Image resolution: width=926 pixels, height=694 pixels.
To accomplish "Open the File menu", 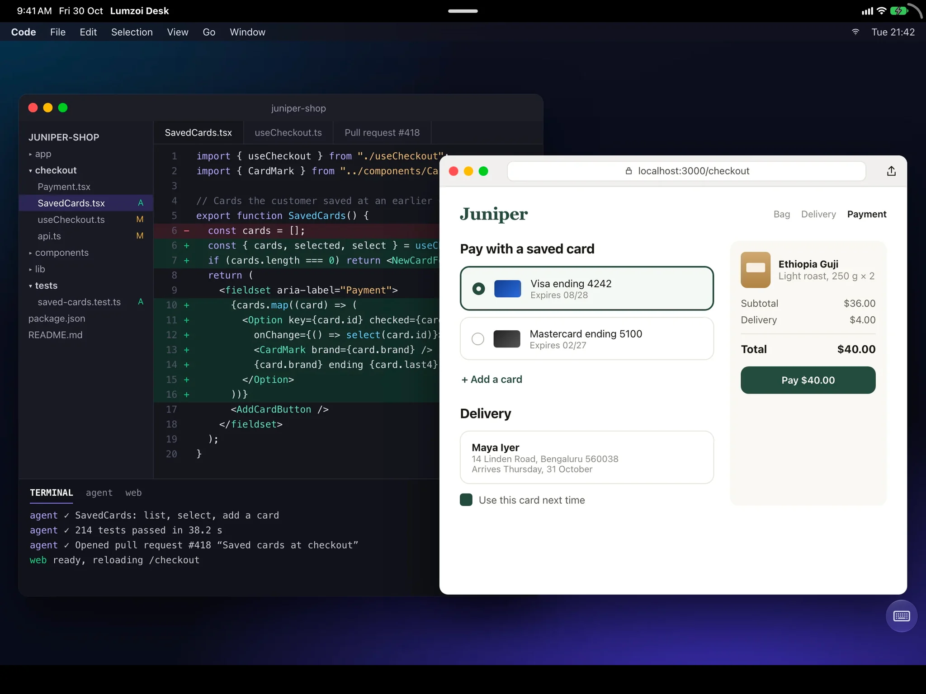I will pos(58,32).
